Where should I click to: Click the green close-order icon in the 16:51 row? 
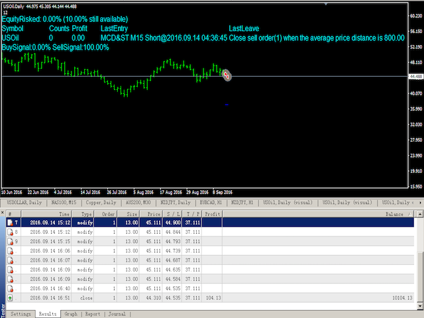(10, 298)
